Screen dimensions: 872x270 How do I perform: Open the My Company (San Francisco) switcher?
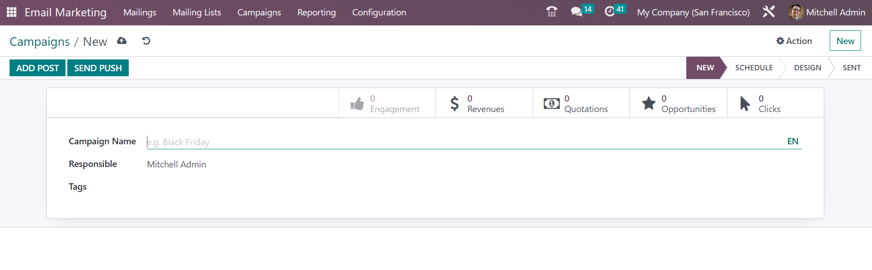click(x=693, y=12)
